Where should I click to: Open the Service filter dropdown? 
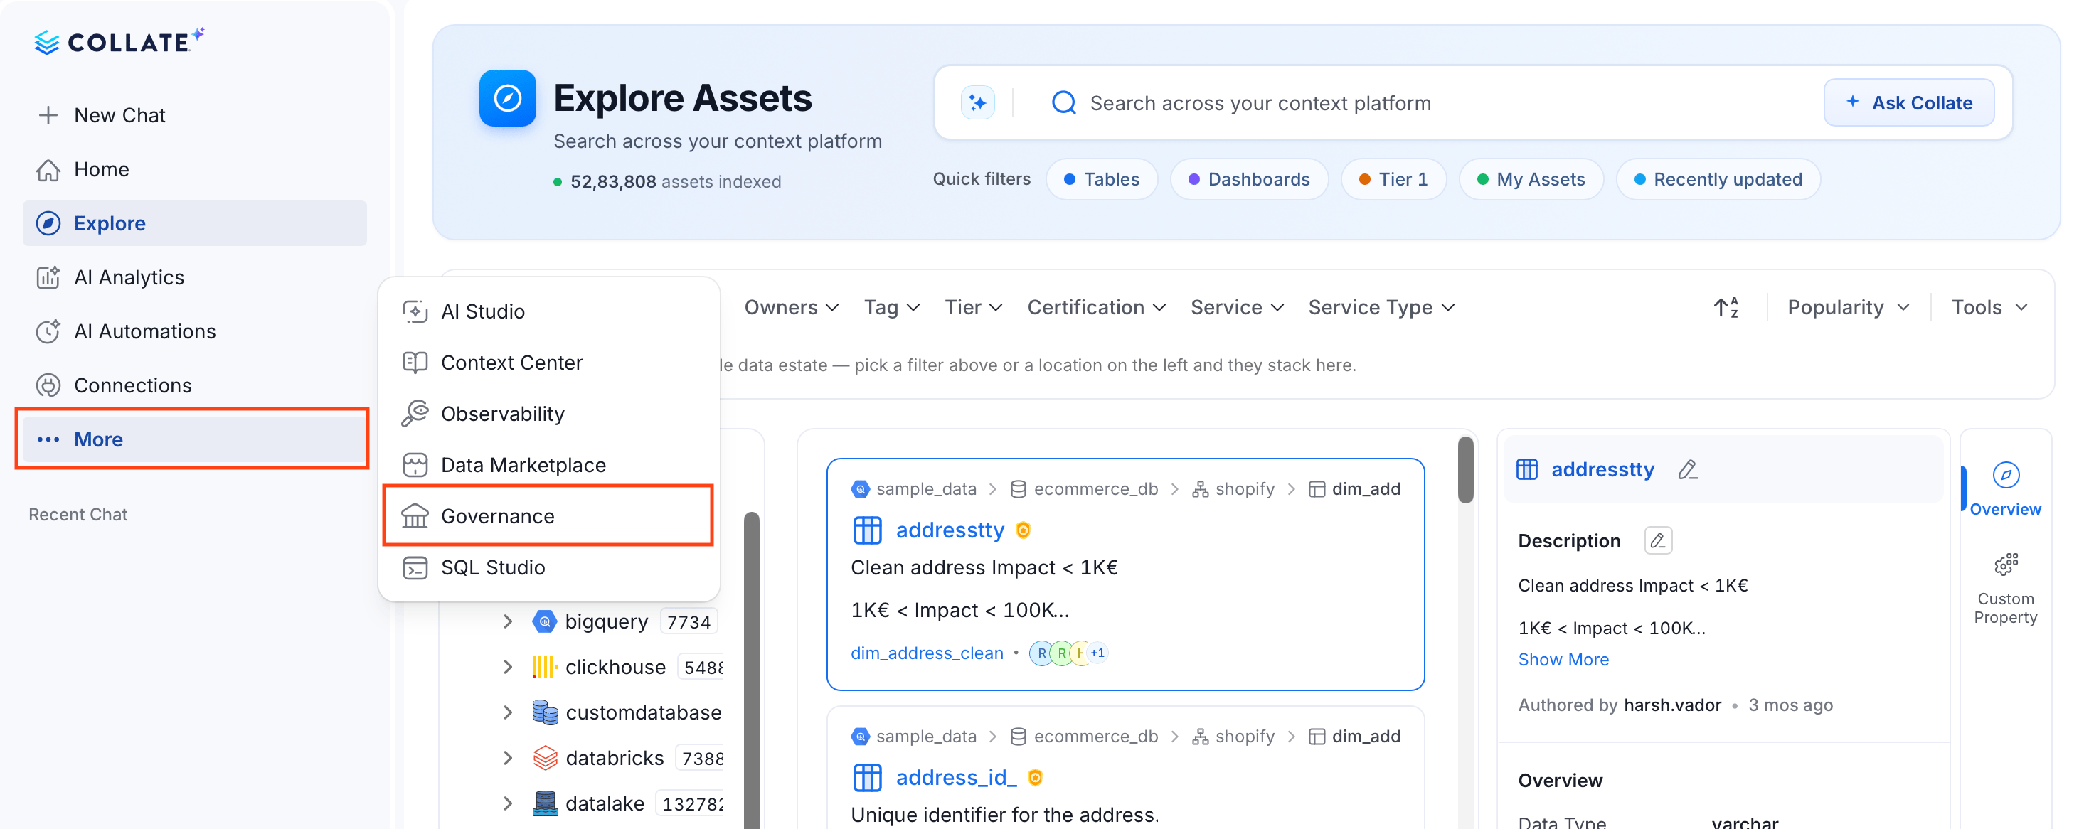pyautogui.click(x=1237, y=307)
